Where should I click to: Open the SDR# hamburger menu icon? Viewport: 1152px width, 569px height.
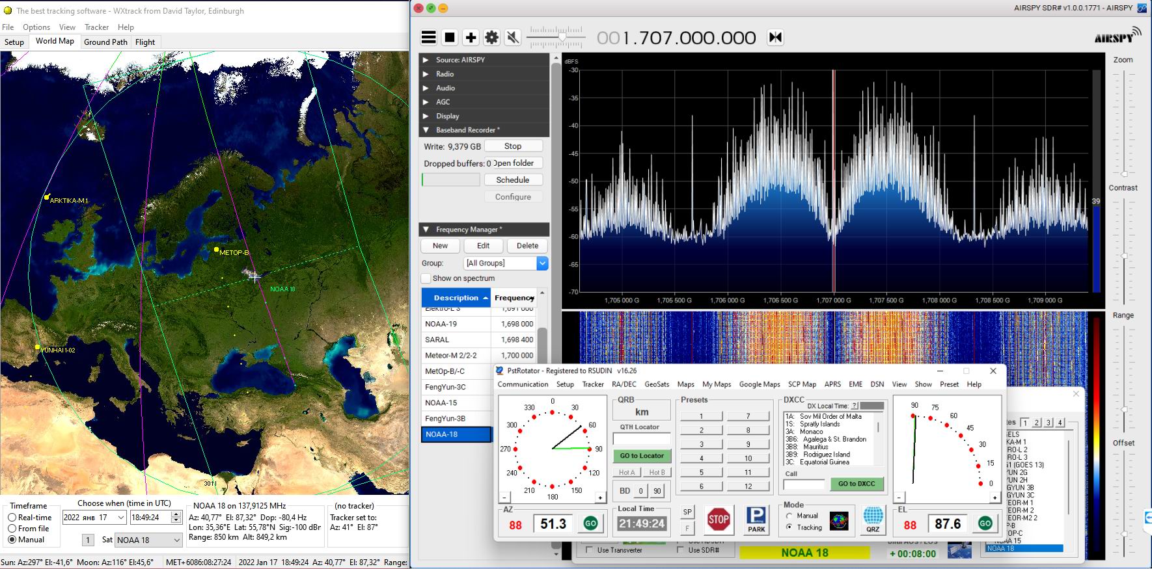[428, 38]
